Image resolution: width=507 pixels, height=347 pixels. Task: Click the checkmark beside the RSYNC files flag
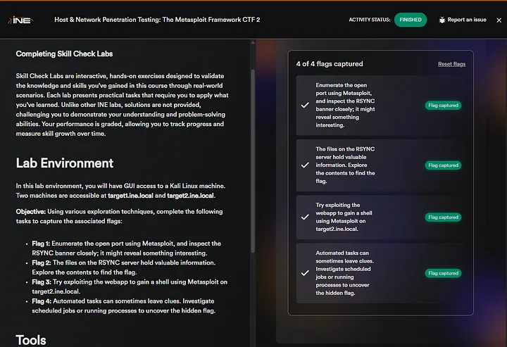(305, 165)
